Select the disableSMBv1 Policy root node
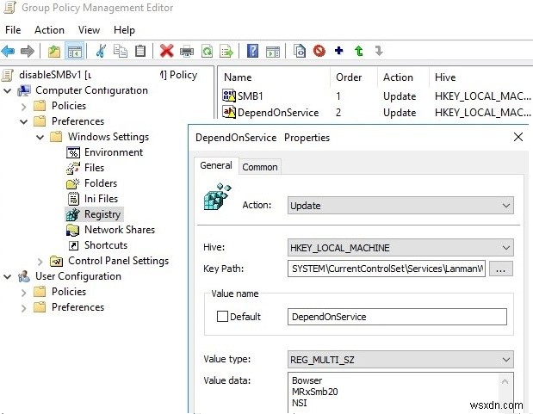The height and width of the screenshot is (414, 533). [100, 75]
